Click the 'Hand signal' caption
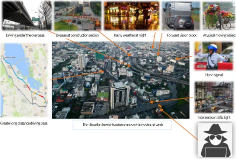Viewport: 236px width, 160px height. click(214, 75)
